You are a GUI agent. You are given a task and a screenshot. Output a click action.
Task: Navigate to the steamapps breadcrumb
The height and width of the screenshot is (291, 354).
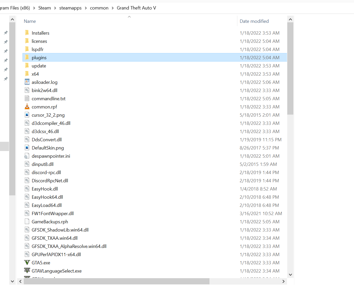pos(70,8)
